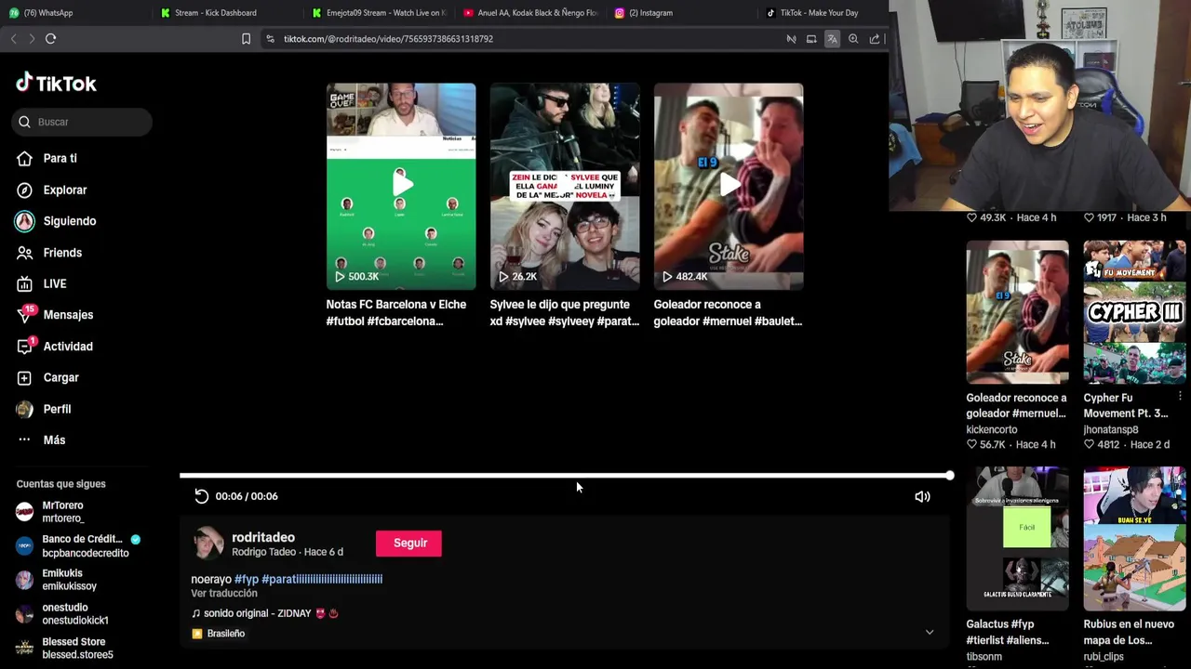The width and height of the screenshot is (1191, 669).
Task: Open MrTorero account avatar
Action: (x=25, y=512)
